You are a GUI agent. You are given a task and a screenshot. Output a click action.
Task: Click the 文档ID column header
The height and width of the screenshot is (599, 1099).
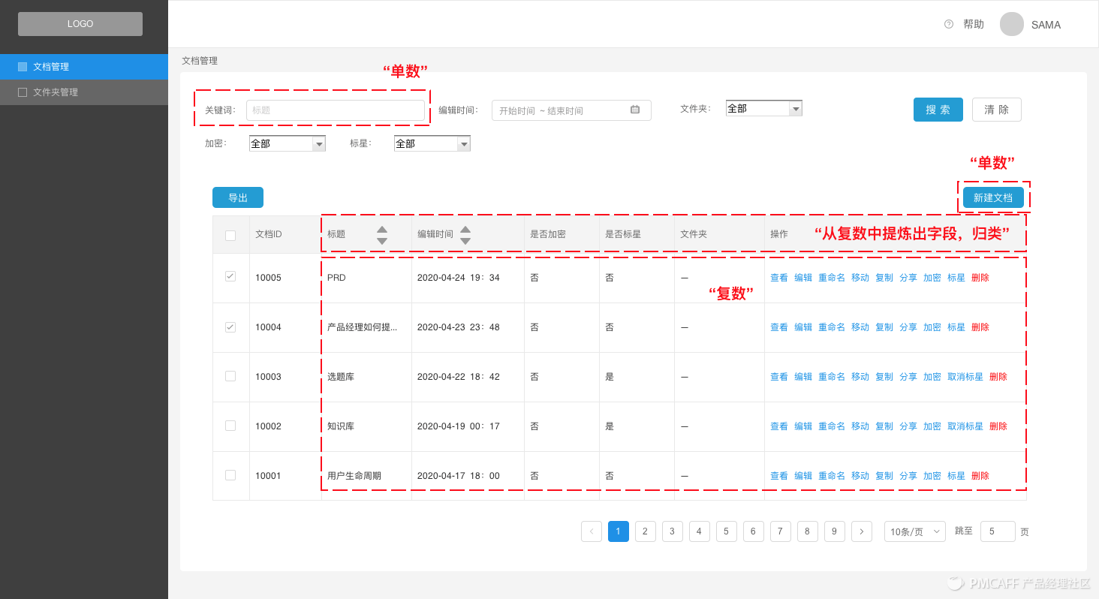pyautogui.click(x=269, y=234)
